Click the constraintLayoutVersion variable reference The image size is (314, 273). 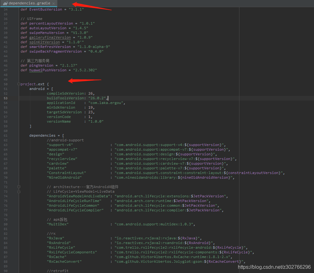coord(253,173)
